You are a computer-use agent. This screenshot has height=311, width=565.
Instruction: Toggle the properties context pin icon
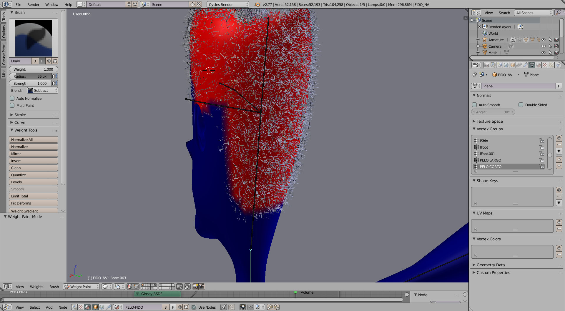474,75
